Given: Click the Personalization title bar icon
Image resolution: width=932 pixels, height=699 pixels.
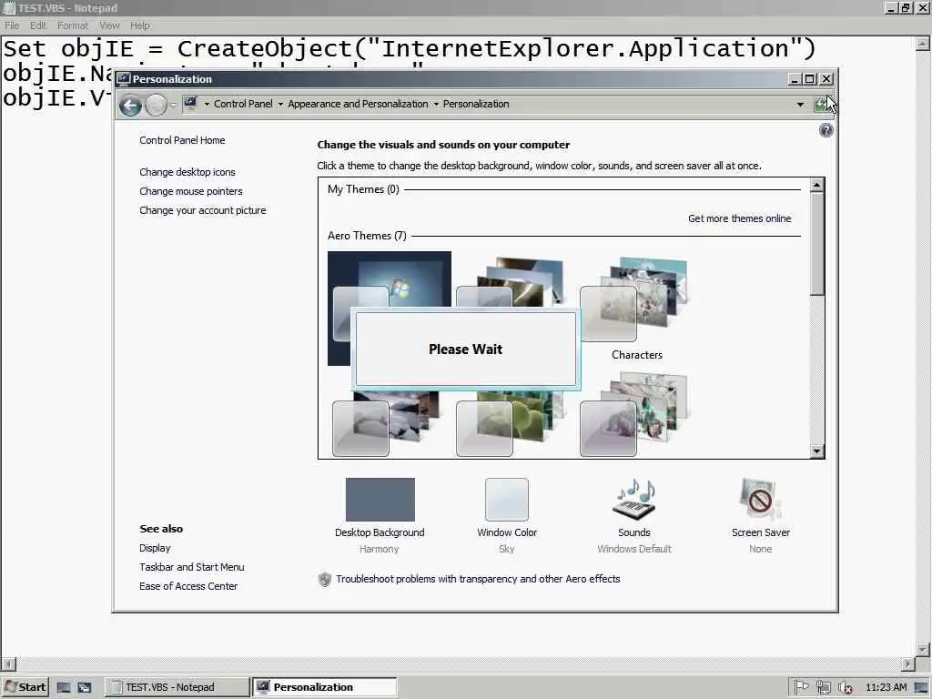Looking at the screenshot, I should 123,78.
